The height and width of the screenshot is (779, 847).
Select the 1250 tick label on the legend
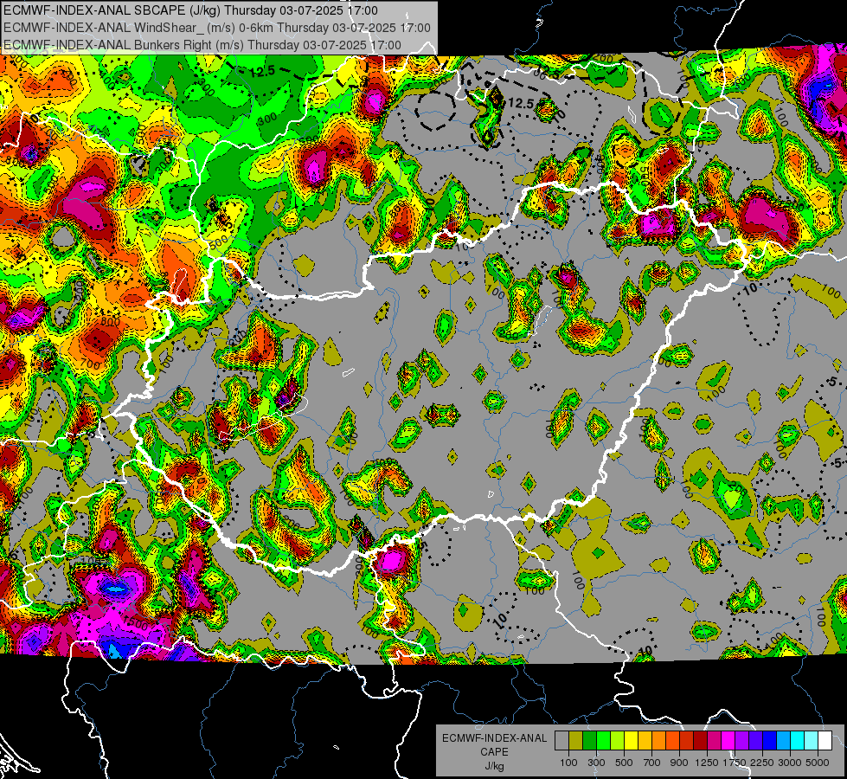(x=707, y=763)
